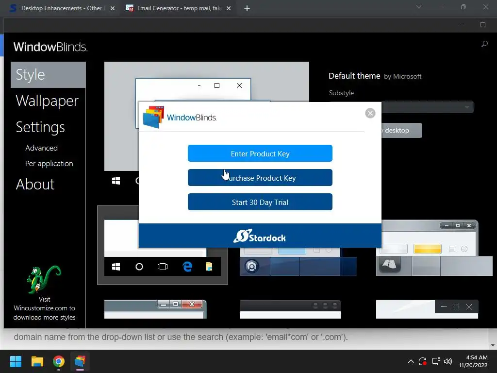This screenshot has height=373, width=497.
Task: Open File Explorer from the taskbar
Action: pyautogui.click(x=37, y=361)
